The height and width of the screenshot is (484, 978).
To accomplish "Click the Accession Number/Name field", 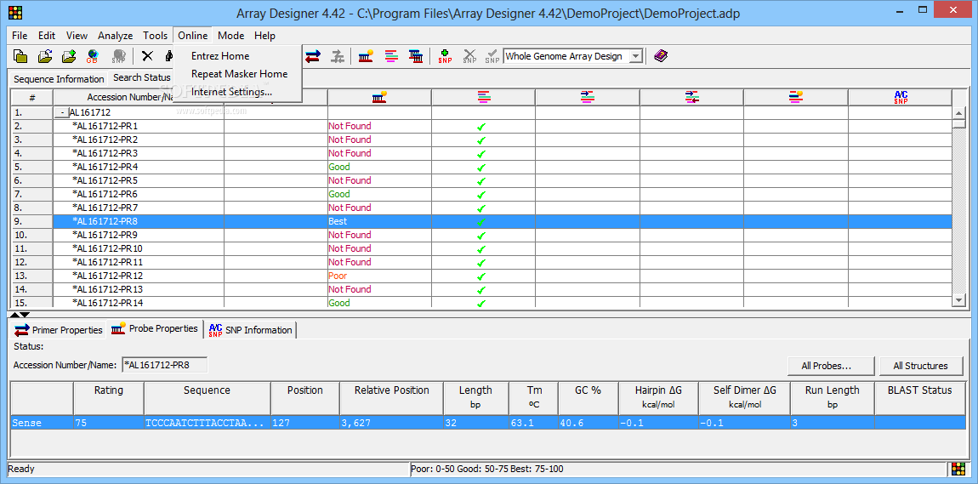I will (165, 365).
